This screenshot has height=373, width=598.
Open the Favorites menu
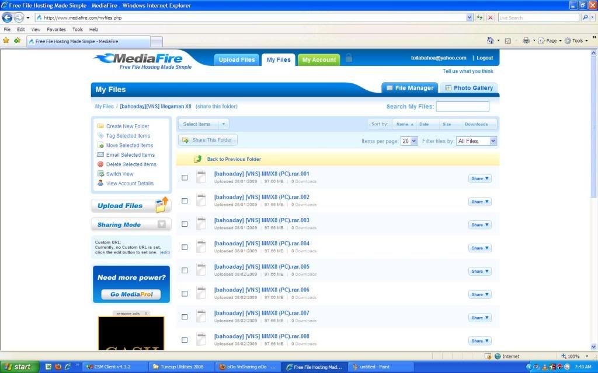[x=56, y=29]
